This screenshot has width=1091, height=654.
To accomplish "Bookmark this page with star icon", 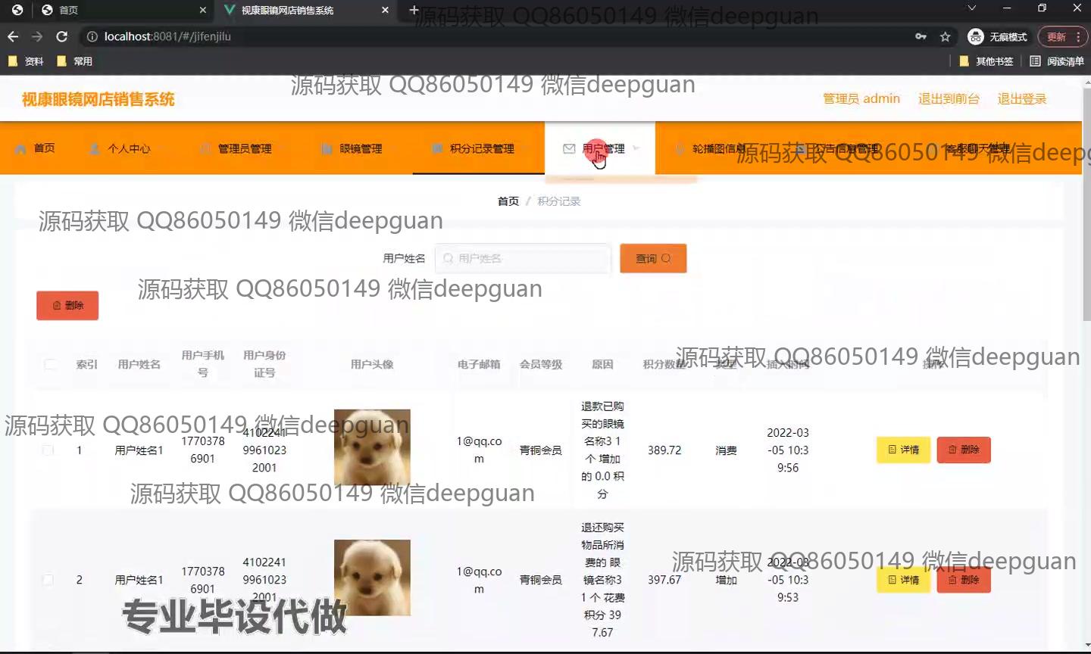I will click(x=945, y=36).
